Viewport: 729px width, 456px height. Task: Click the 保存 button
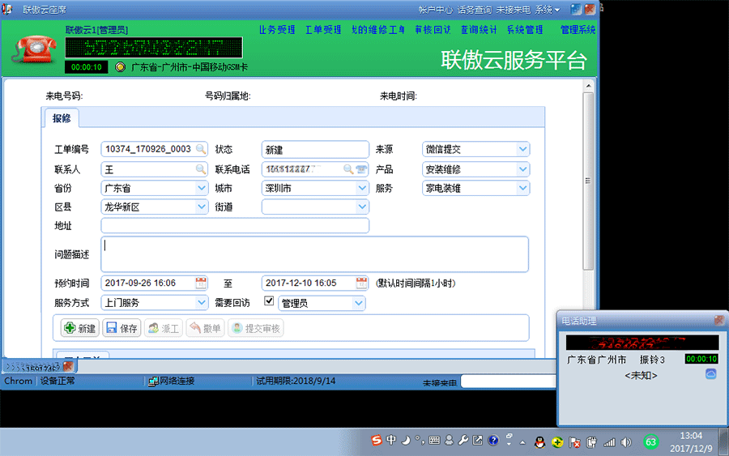[x=122, y=328]
